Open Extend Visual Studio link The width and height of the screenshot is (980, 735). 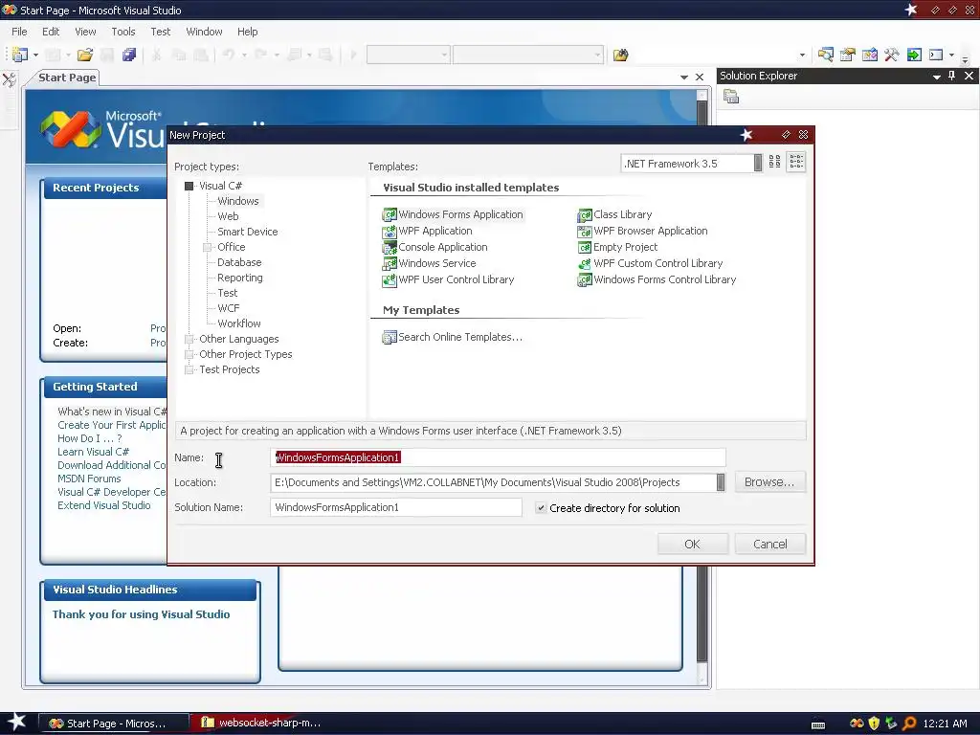click(104, 505)
